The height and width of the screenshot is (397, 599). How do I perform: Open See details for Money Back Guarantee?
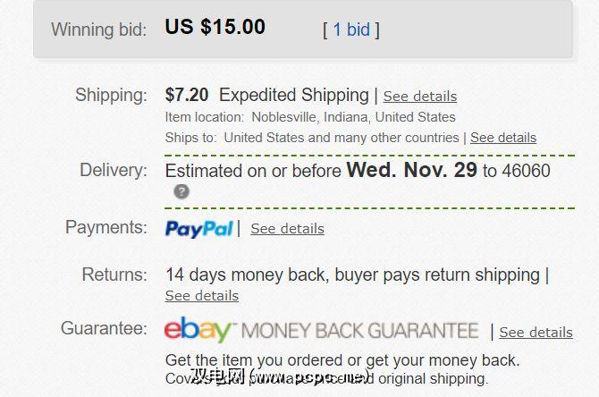tap(536, 333)
